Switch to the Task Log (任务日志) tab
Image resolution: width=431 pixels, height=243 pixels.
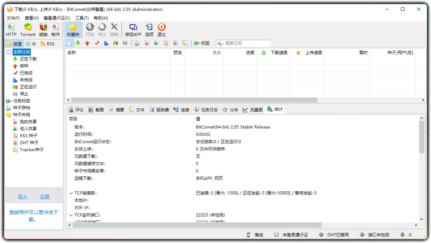coord(206,110)
